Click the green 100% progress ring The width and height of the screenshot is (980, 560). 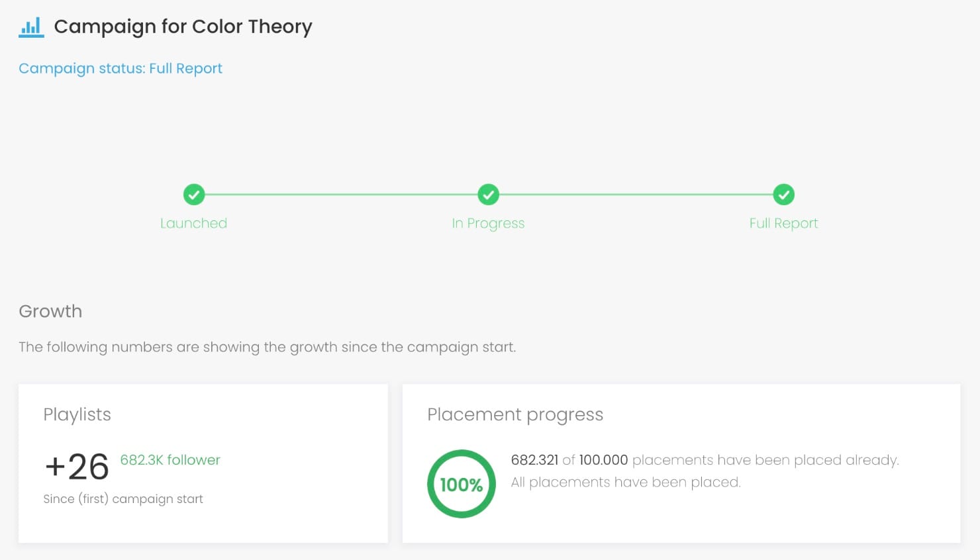click(461, 483)
